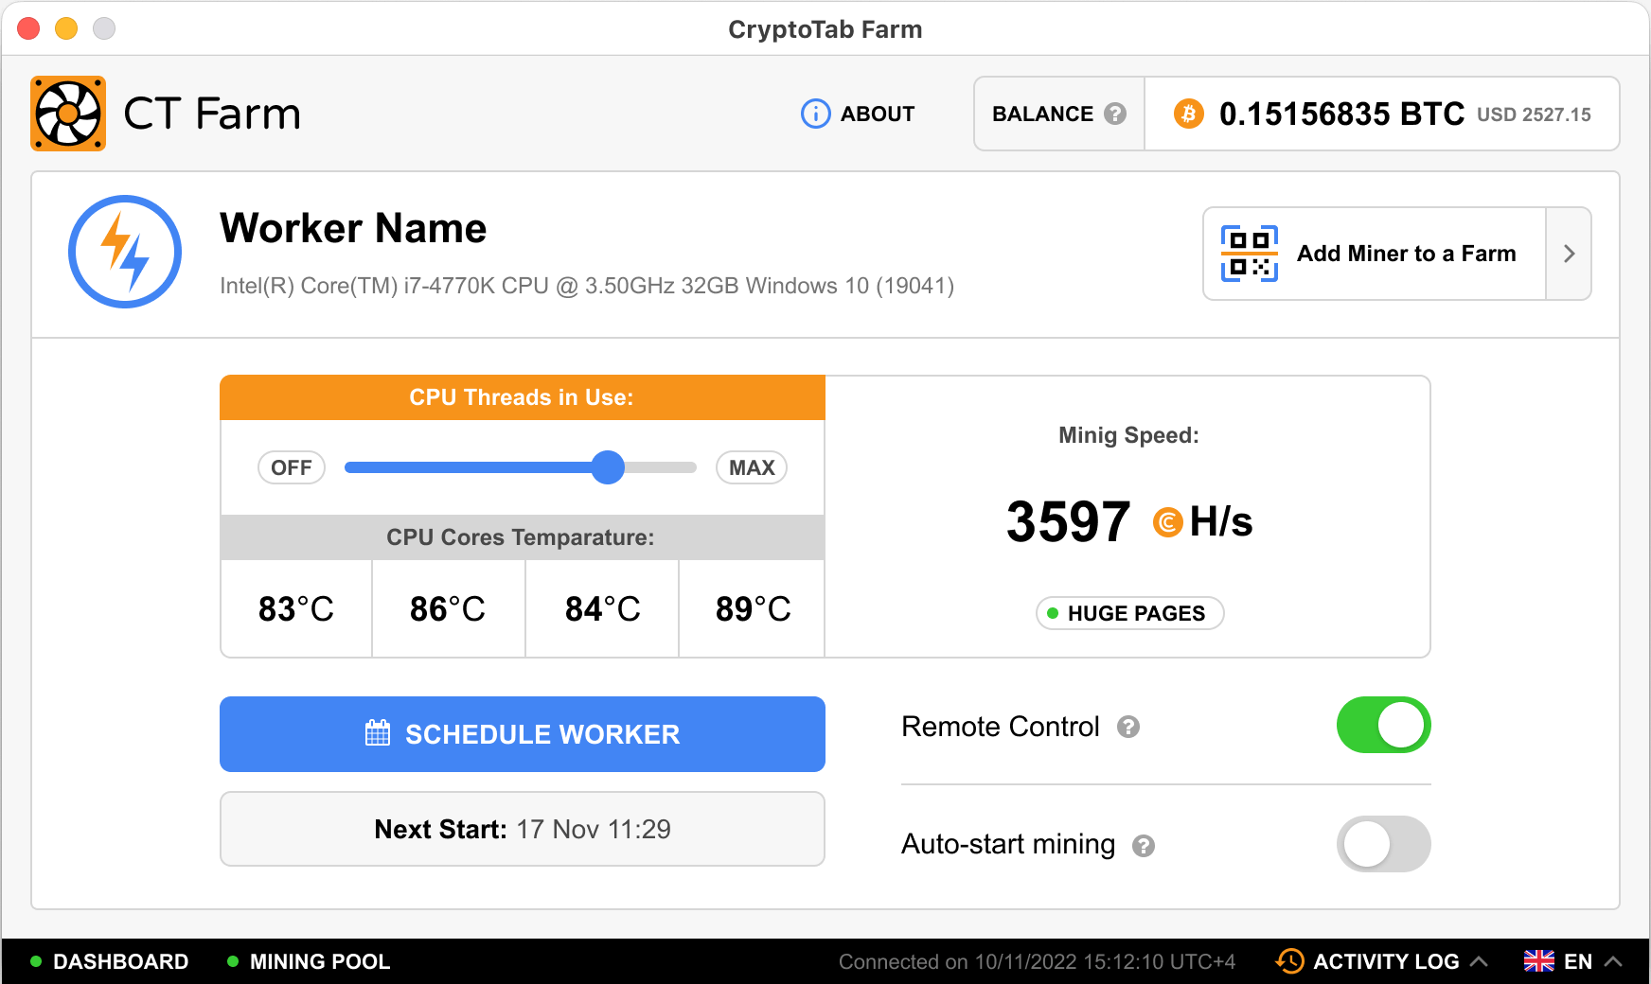Switch to the Mining Pool tab
Image resolution: width=1651 pixels, height=984 pixels.
[309, 961]
